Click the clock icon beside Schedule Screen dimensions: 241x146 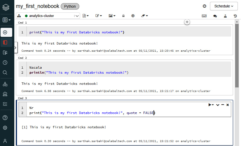[204, 6]
